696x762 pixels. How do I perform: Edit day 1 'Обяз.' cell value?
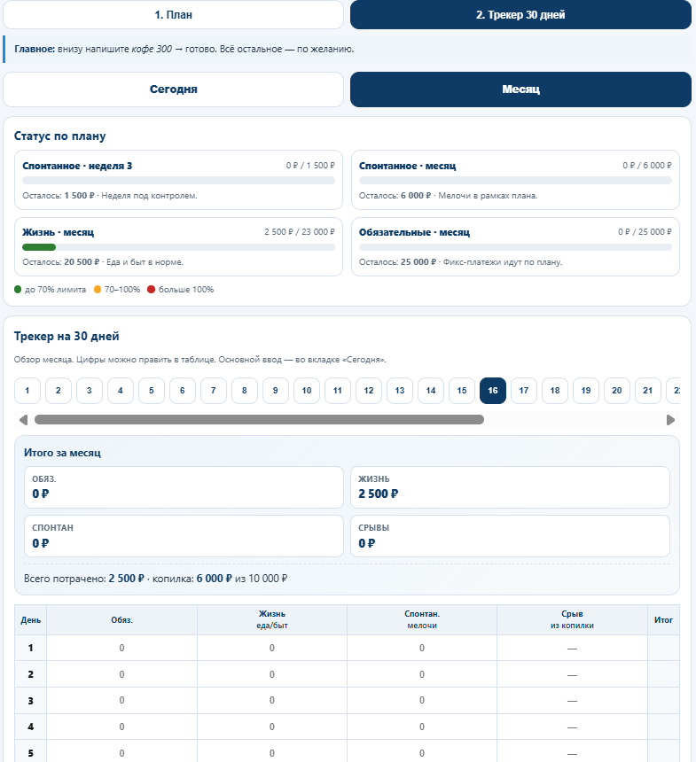[x=121, y=648]
